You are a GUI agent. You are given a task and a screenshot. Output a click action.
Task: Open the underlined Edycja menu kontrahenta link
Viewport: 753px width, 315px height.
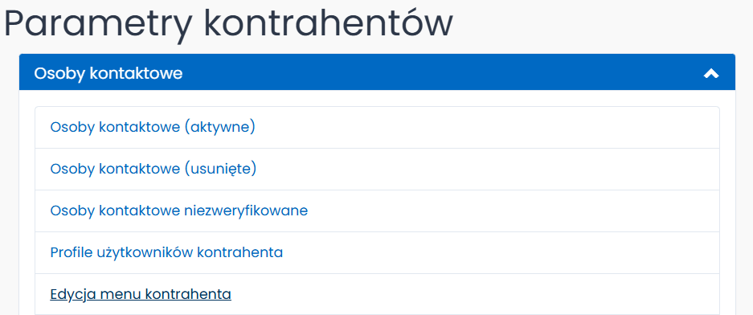pos(141,294)
